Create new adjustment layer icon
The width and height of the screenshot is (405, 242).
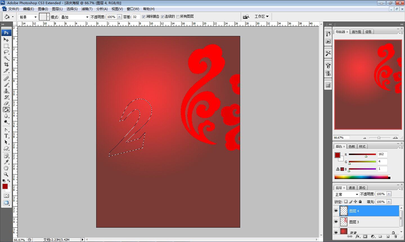(x=373, y=237)
